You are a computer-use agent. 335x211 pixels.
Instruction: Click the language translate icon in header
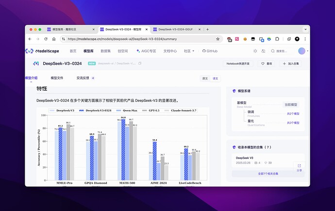[263, 51]
